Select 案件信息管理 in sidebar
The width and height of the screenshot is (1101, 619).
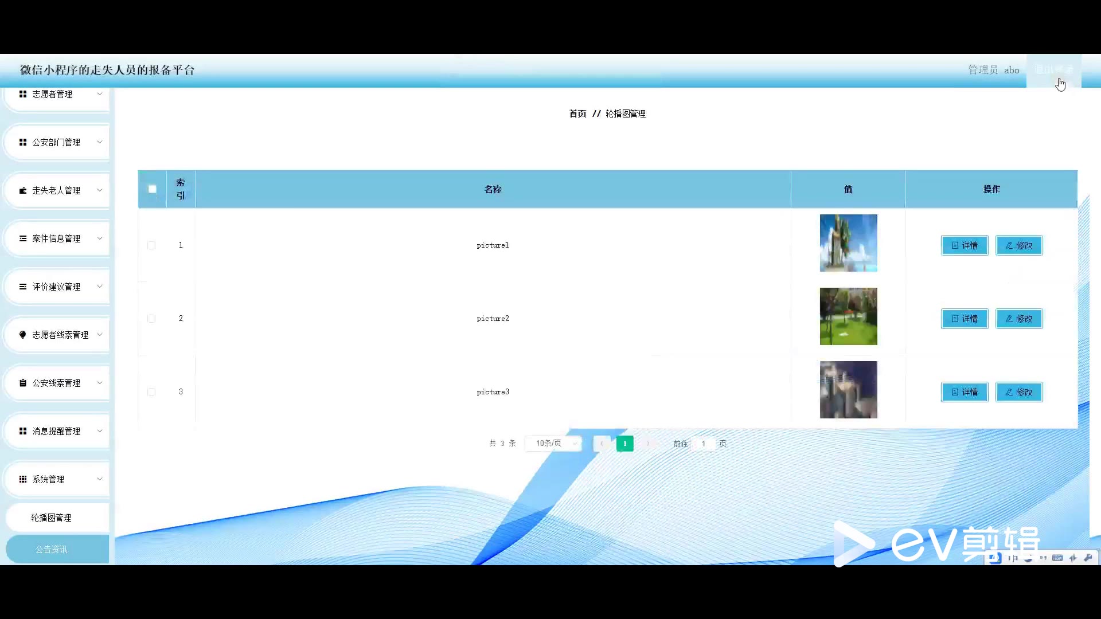(56, 238)
